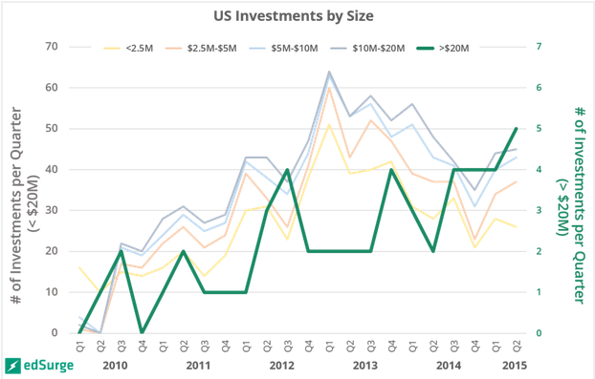Click the green right axis value 7
Screen dimensions: 595x379
coord(539,47)
